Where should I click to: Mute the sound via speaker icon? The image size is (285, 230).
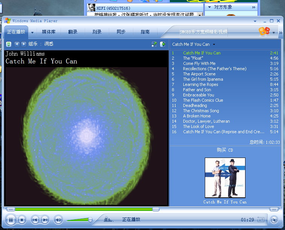coord(58,220)
